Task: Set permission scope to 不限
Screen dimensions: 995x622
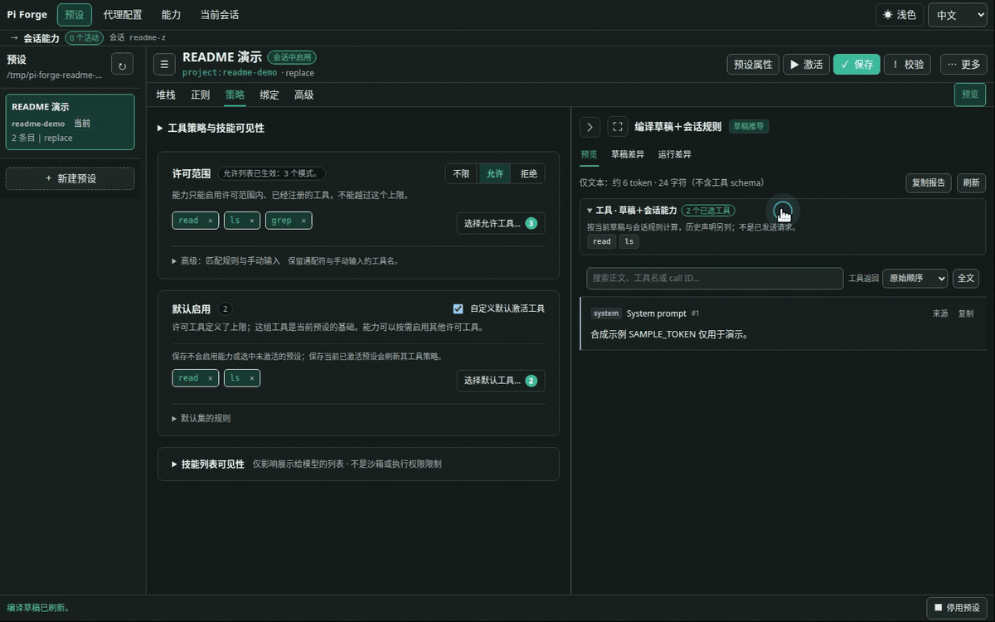Action: [x=461, y=173]
